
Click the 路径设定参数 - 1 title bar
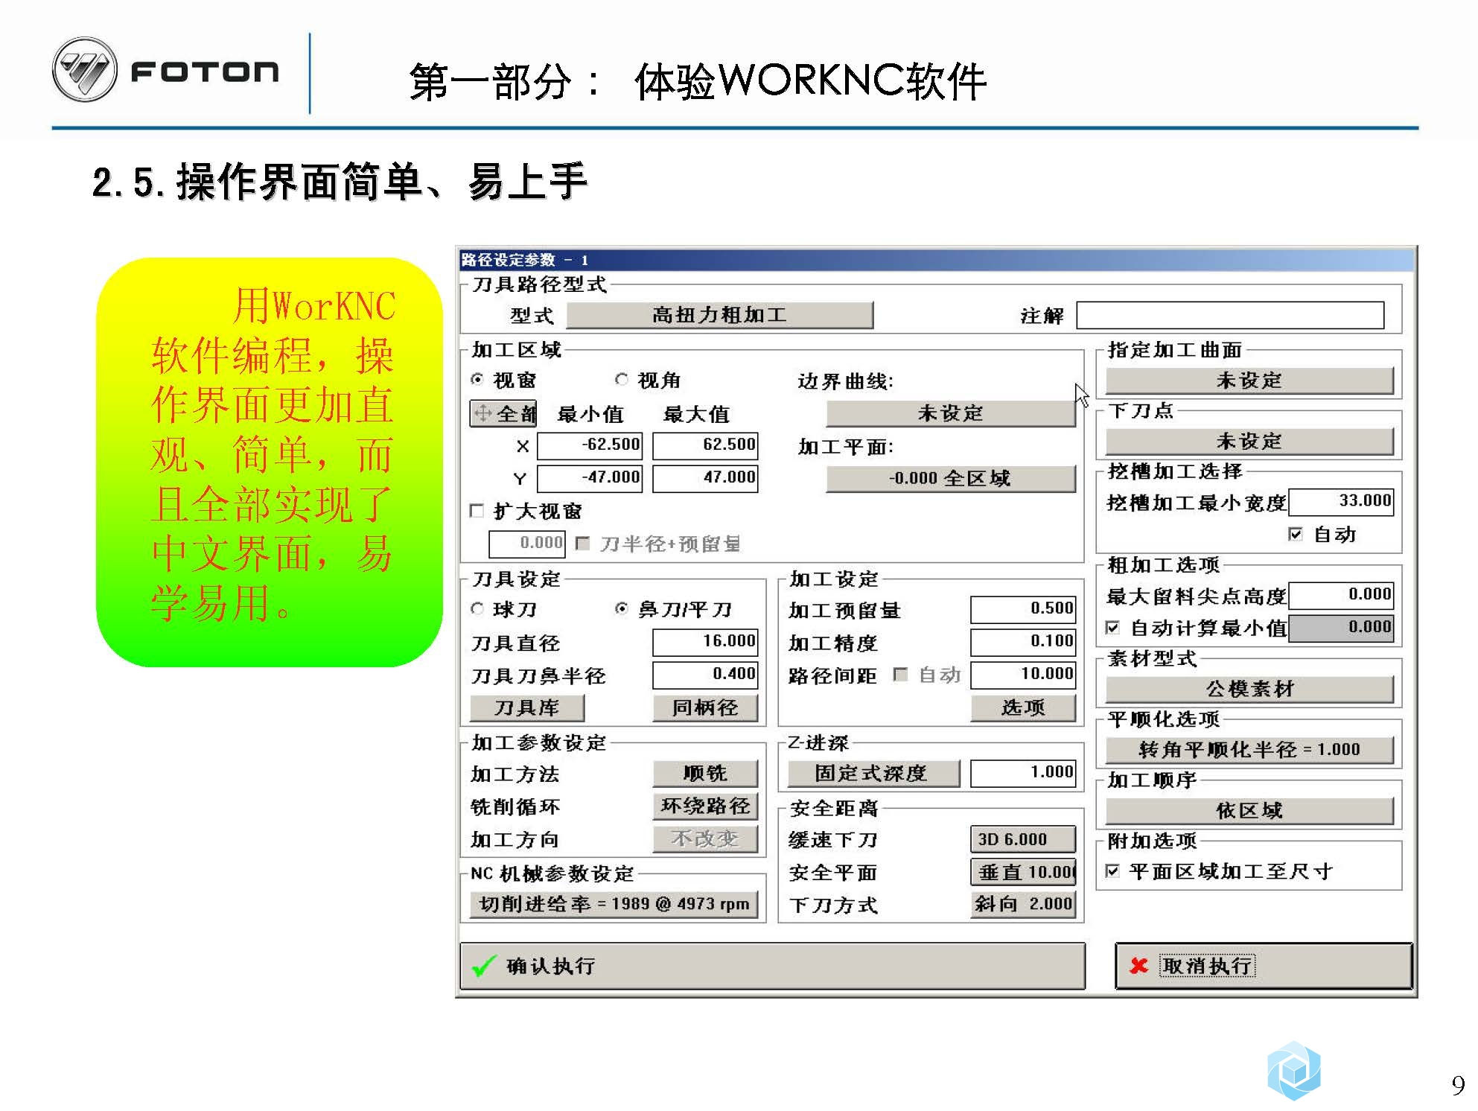click(x=937, y=259)
